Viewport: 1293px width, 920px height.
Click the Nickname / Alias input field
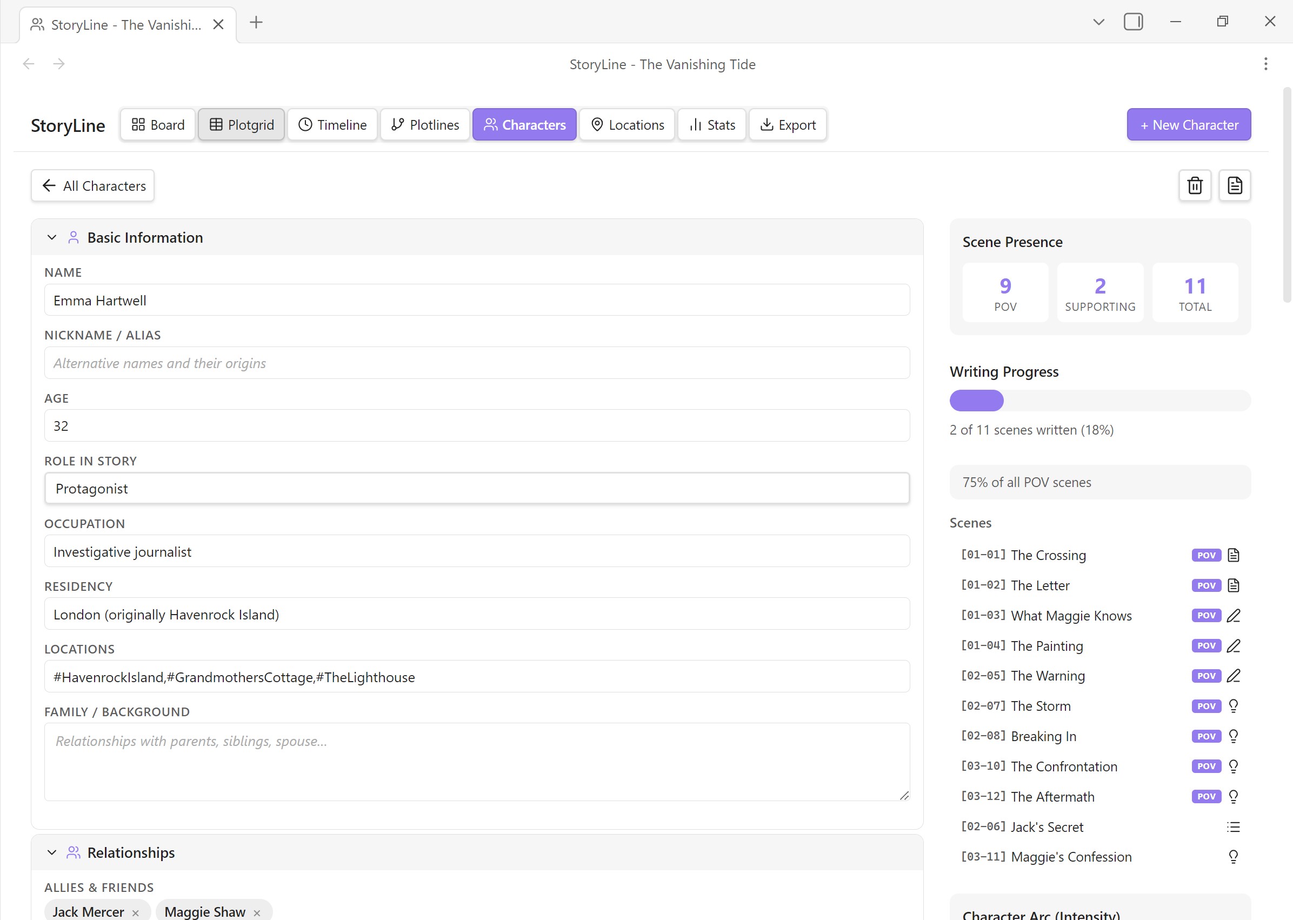tap(477, 363)
